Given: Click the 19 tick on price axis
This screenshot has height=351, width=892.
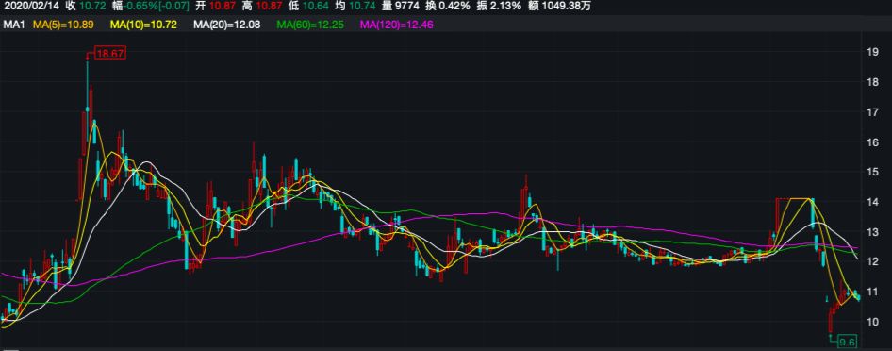Looking at the screenshot, I should tap(871, 52).
